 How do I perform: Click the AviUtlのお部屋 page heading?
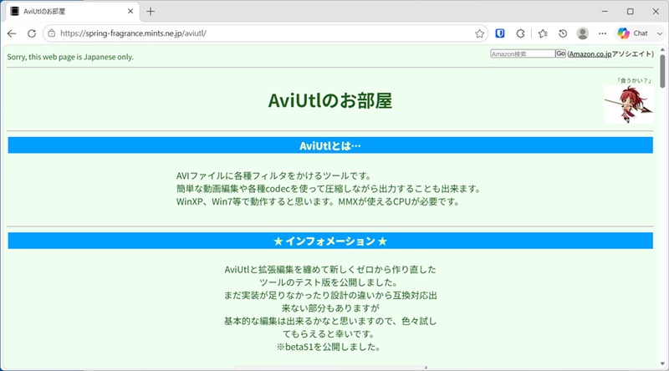[x=329, y=100]
